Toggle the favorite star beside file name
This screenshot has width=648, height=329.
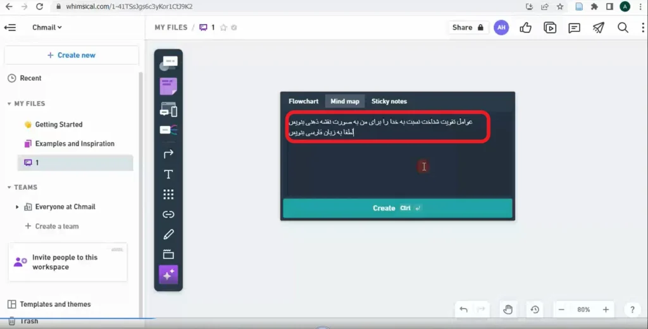(x=223, y=27)
